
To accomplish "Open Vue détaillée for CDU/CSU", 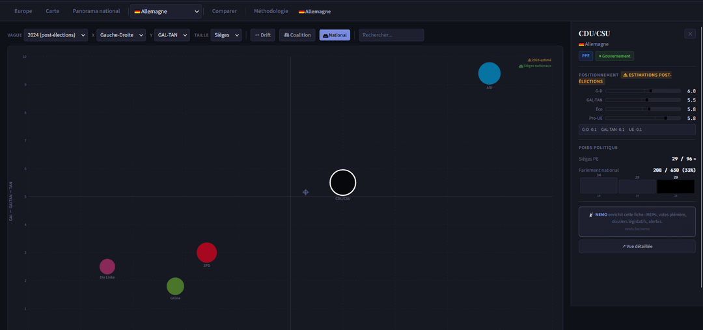I will point(637,246).
